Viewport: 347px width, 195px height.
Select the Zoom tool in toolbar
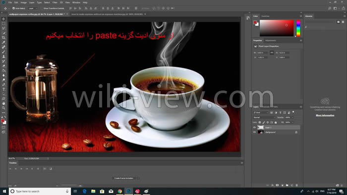click(3, 108)
